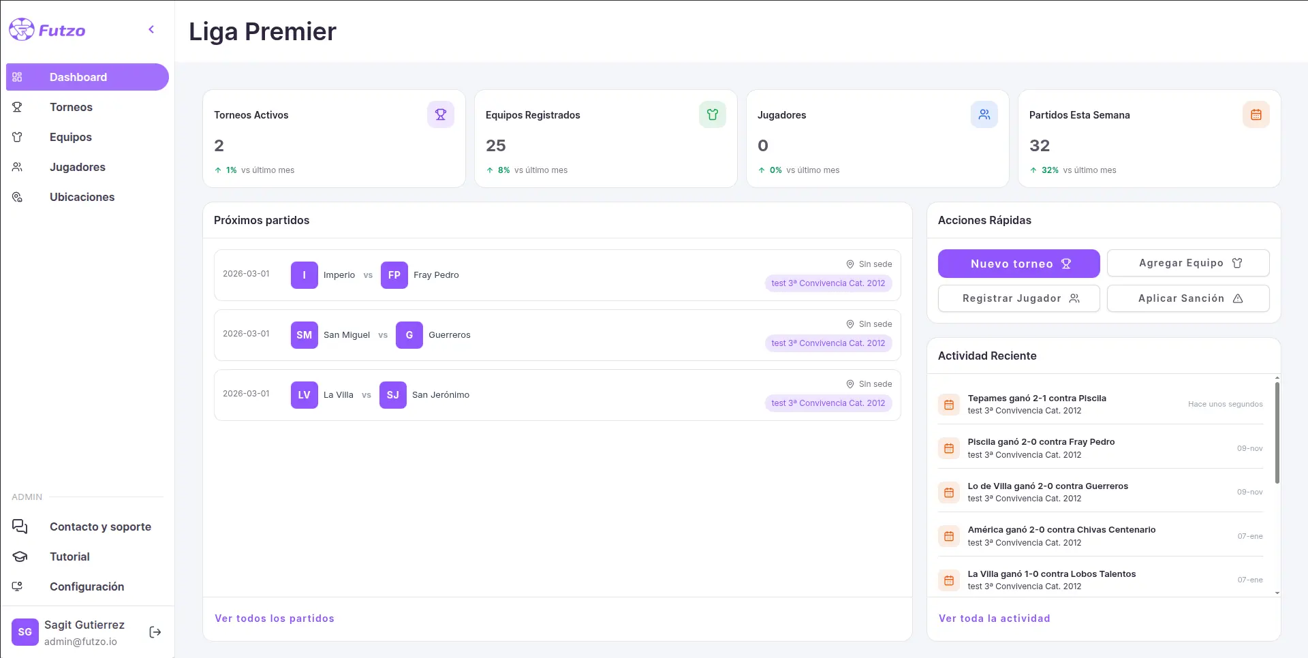Click the Aplicar Sanción button
The height and width of the screenshot is (658, 1308).
pos(1187,298)
